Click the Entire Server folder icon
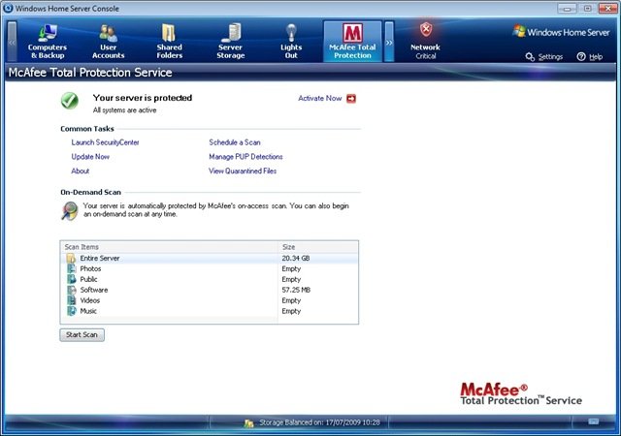The image size is (621, 436). point(71,259)
